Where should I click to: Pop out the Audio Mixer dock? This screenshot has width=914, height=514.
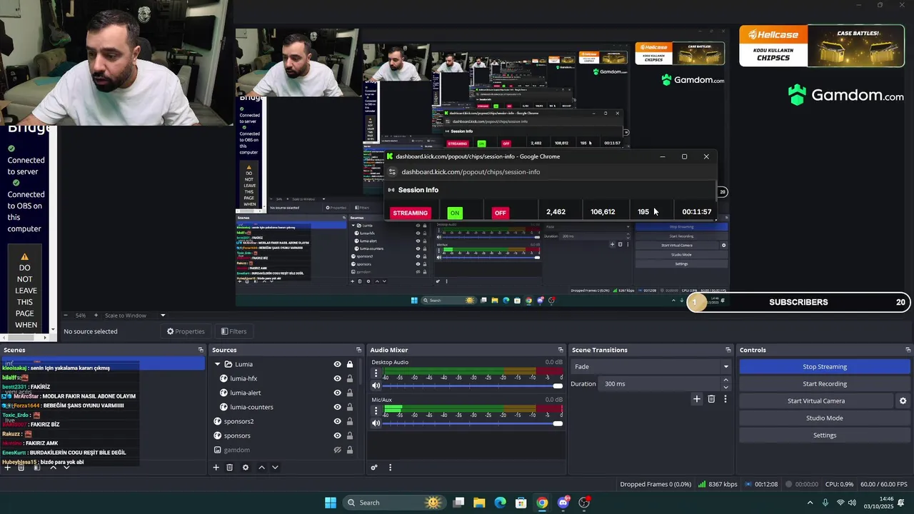coord(561,350)
